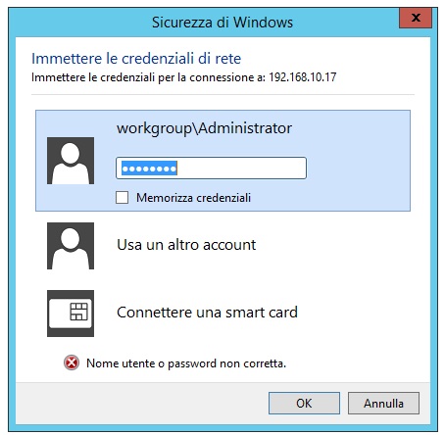Image resolution: width=445 pixels, height=435 pixels.
Task: Click the avatar icon beside Usa un altro account
Action: tap(71, 246)
